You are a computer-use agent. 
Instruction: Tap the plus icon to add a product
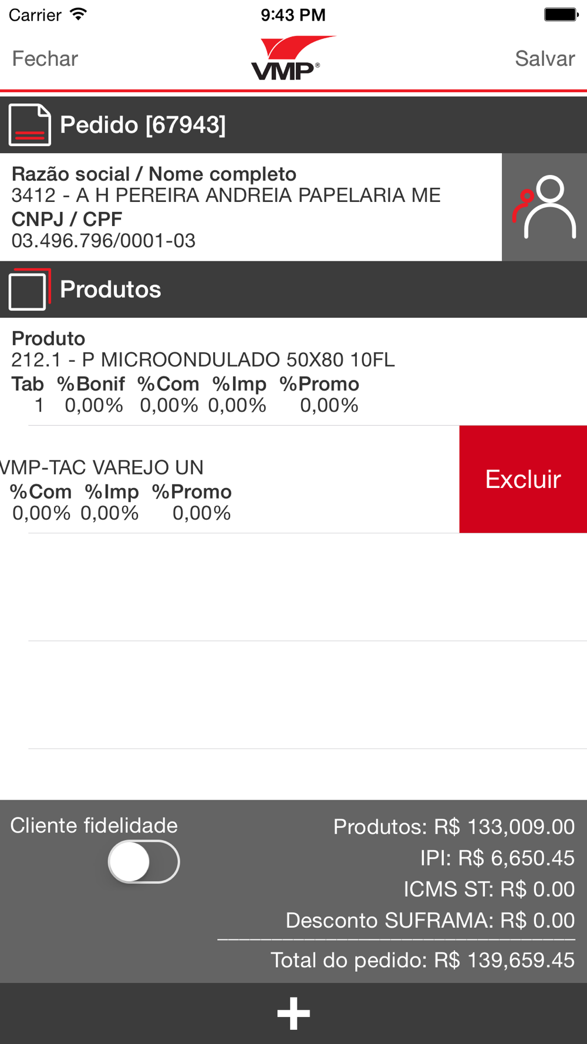(293, 1013)
